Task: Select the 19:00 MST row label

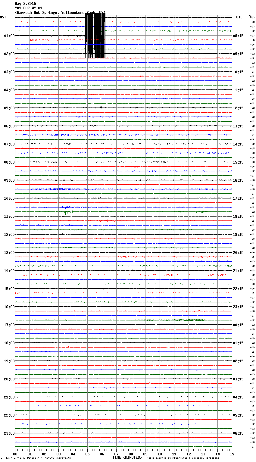Action: pos(9,361)
